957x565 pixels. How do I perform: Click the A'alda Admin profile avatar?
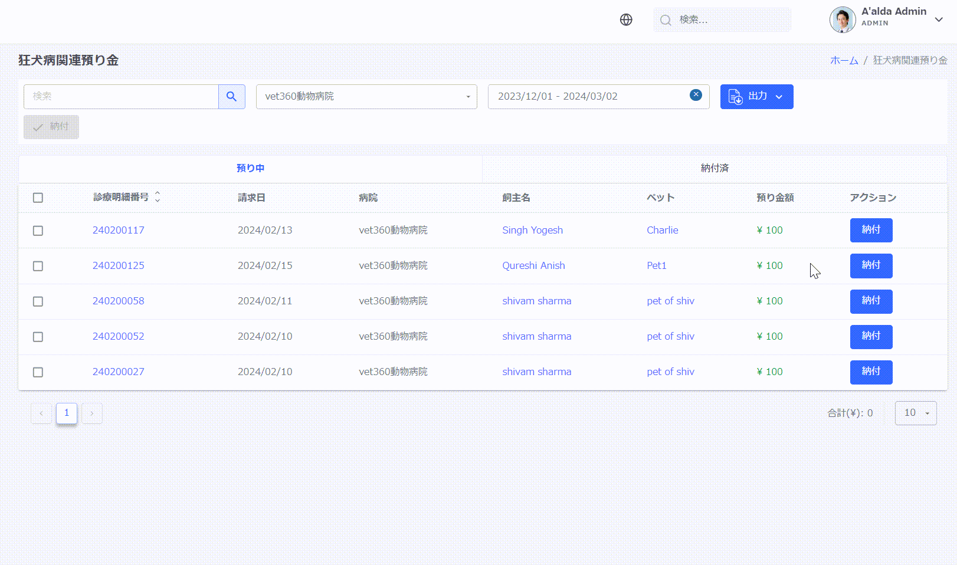point(843,20)
